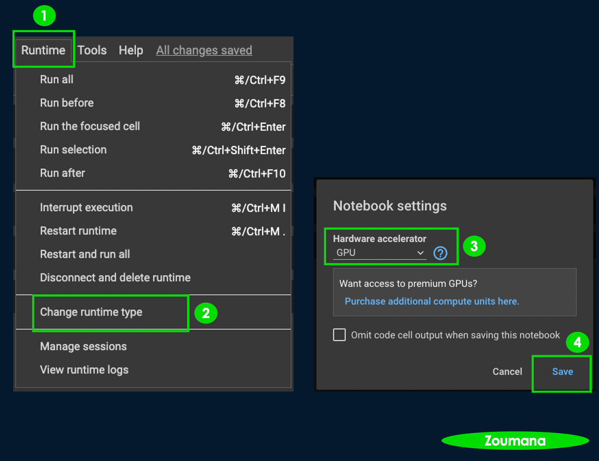Select Run all from the menu

pos(57,79)
